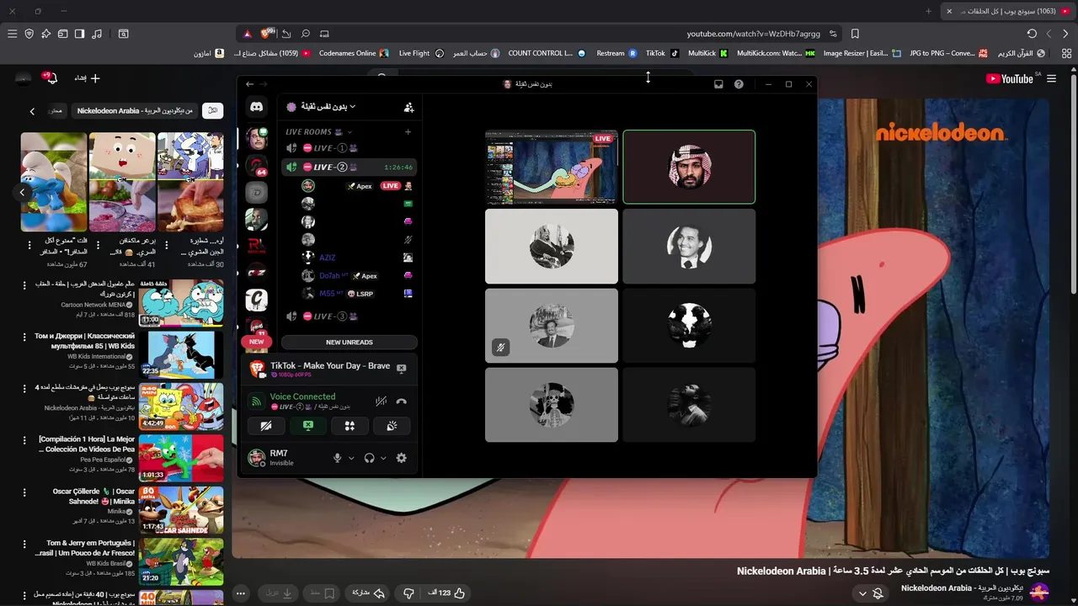
Task: Open SpongeBob 4:42:49 video thumbnail
Action: pos(181,407)
